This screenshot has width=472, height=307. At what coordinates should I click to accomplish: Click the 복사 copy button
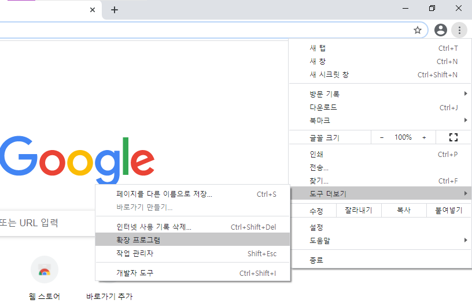click(404, 210)
